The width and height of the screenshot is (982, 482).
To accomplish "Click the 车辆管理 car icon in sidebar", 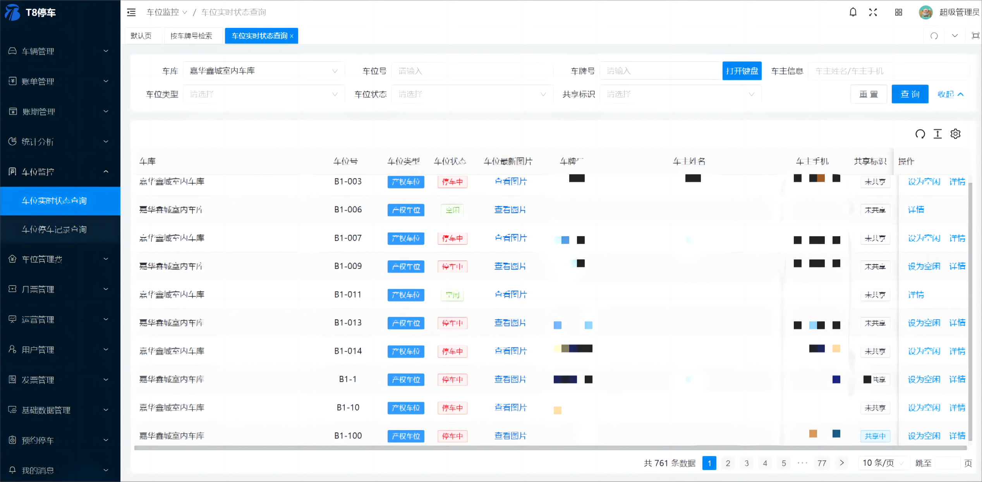I will coord(12,51).
